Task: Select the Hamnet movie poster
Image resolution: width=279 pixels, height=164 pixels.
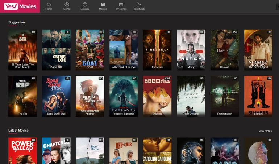Action: point(225,50)
